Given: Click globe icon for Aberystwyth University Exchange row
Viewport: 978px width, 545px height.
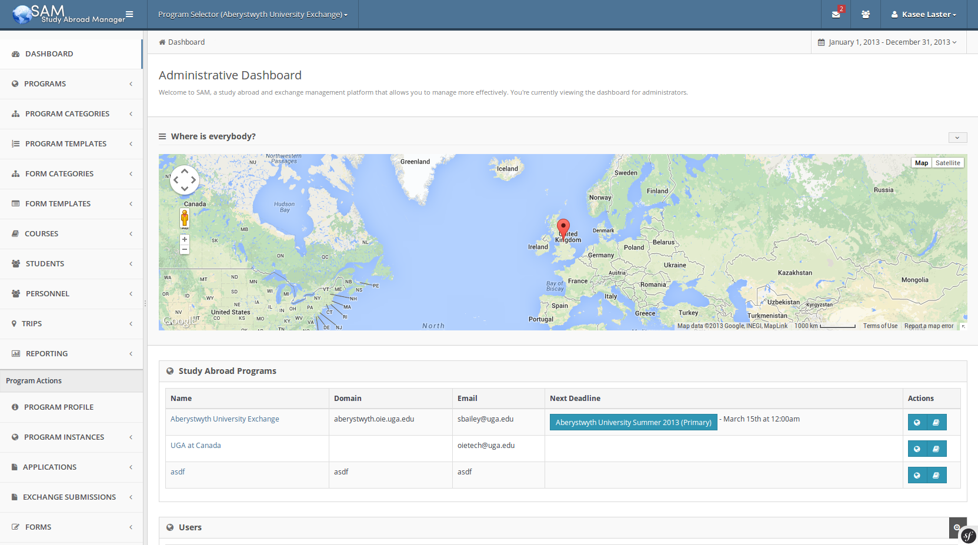Looking at the screenshot, I should [x=917, y=422].
